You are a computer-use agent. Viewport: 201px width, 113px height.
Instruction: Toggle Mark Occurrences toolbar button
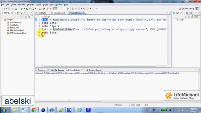click(x=55, y=9)
